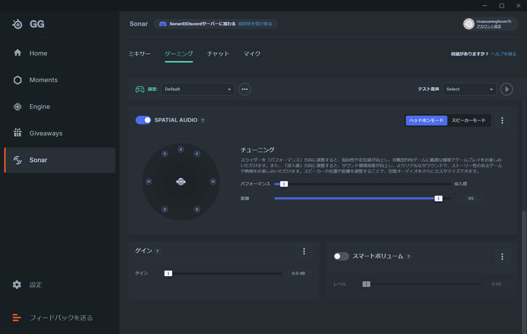The width and height of the screenshot is (527, 334).
Task: Click the gamepad icon beside 設定
Action: click(x=140, y=89)
